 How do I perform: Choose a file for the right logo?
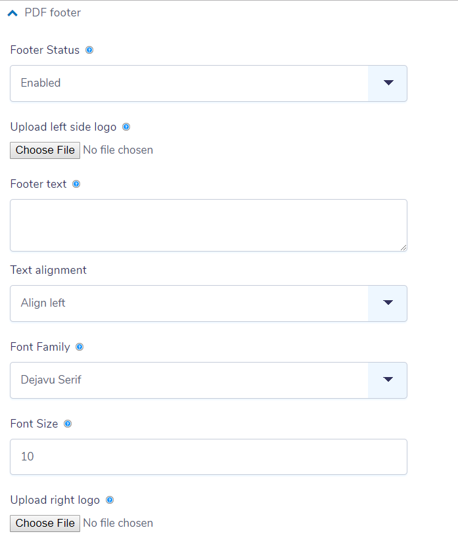(x=45, y=524)
